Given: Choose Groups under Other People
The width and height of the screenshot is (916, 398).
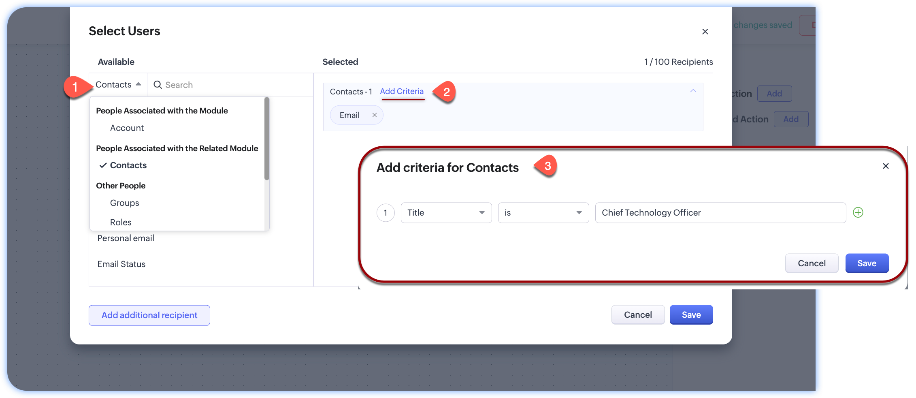Looking at the screenshot, I should 124,203.
